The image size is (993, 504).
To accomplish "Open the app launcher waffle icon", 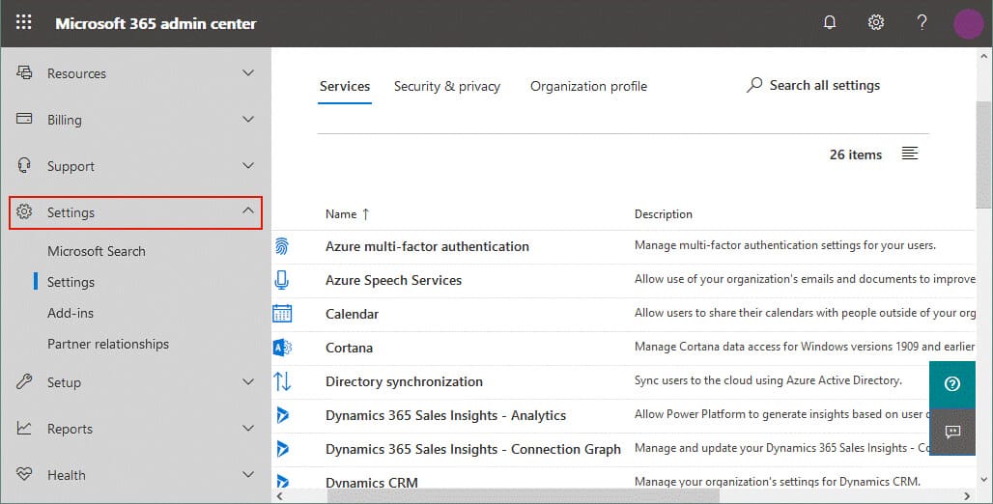I will coord(23,23).
